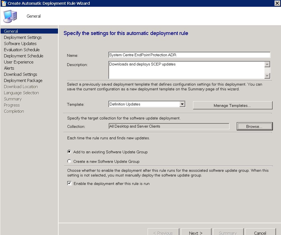Click the 'Specify the settings' heading text
The image size is (281, 235).
126,33
